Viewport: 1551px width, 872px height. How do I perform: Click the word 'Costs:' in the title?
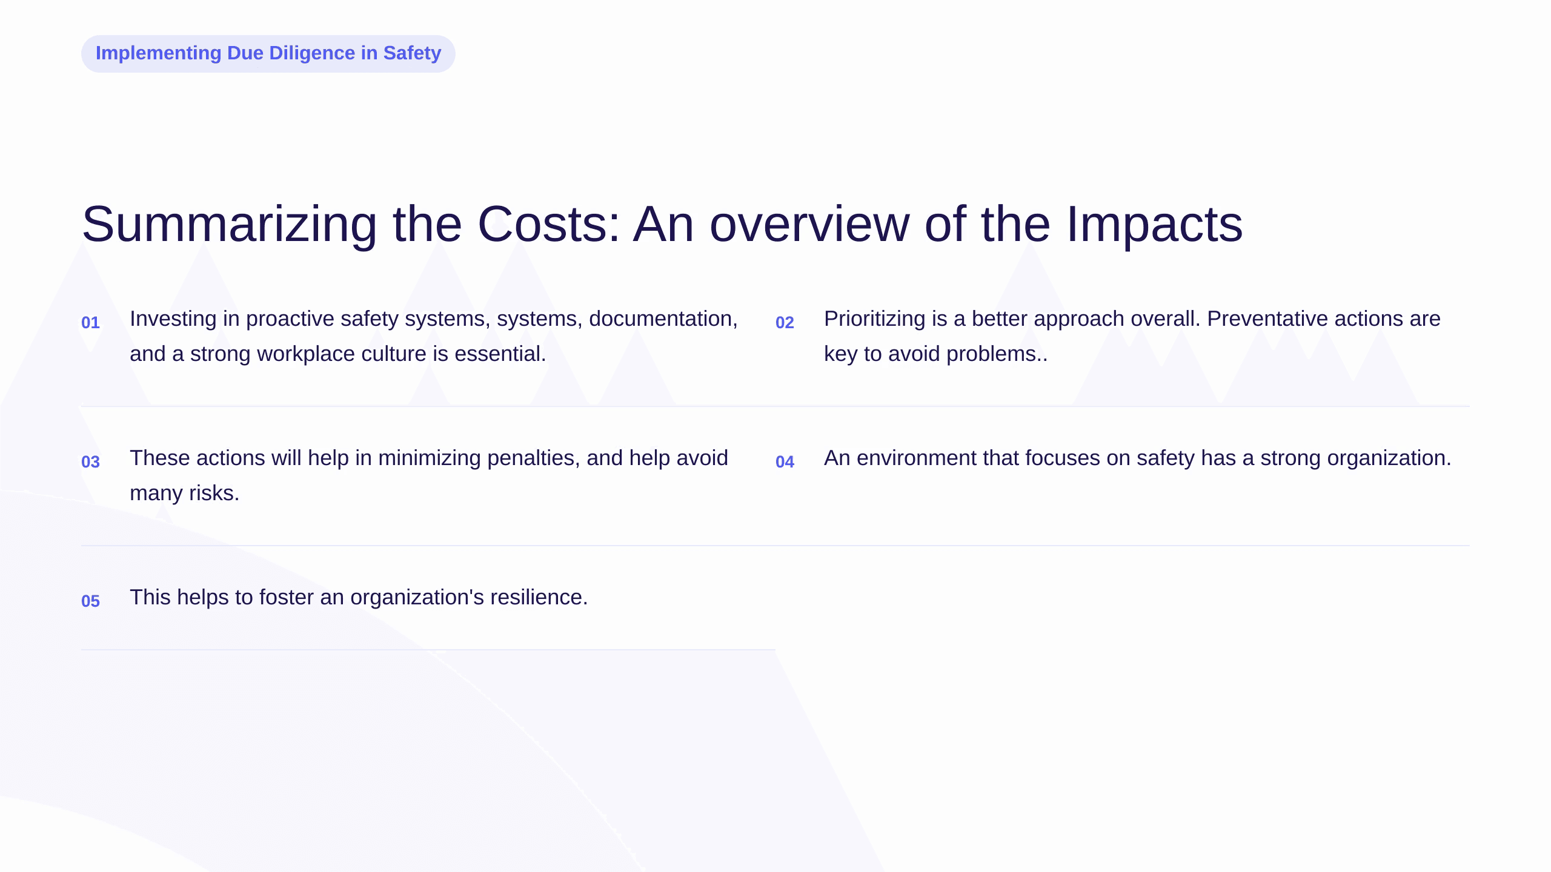click(x=550, y=225)
